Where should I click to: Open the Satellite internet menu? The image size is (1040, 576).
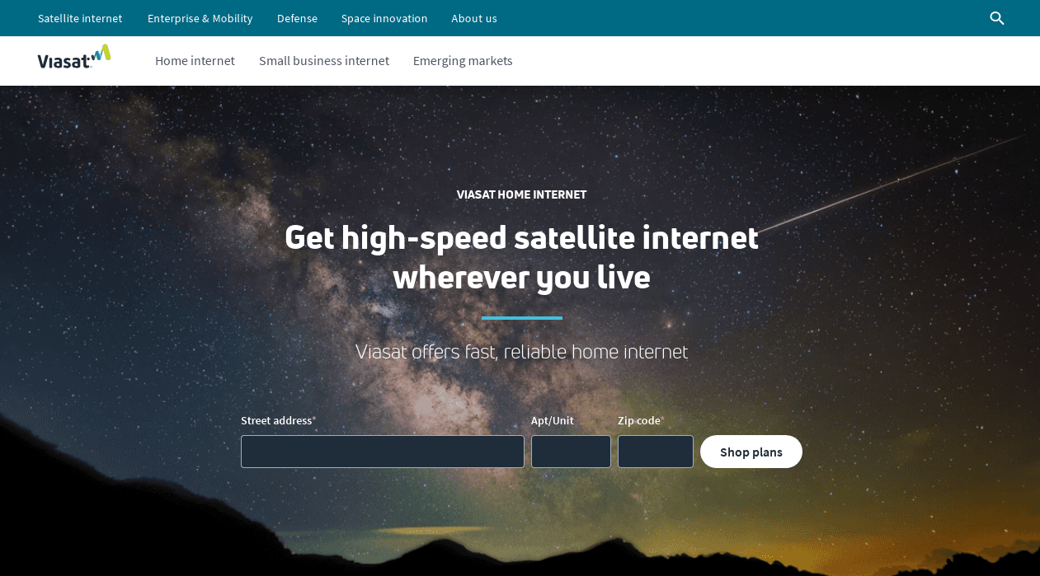[80, 18]
